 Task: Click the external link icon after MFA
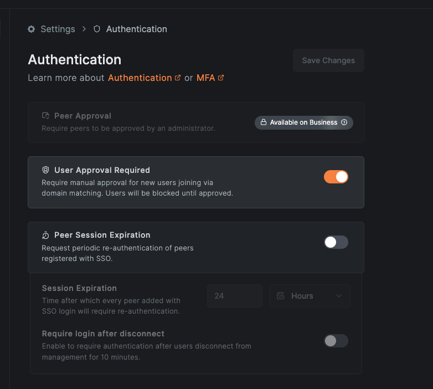coord(220,78)
